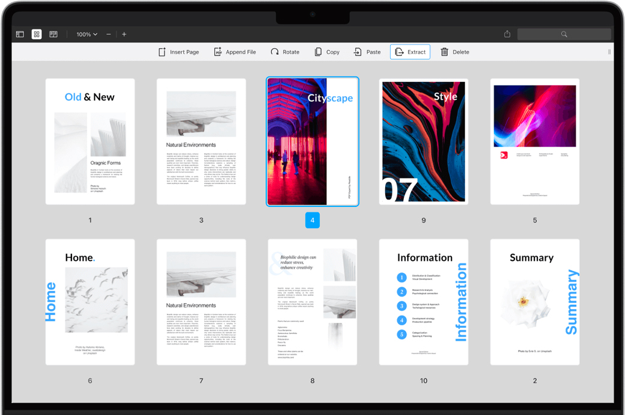Viewport: 625px width, 415px height.
Task: Click Insert Page in toolbar
Action: point(178,52)
